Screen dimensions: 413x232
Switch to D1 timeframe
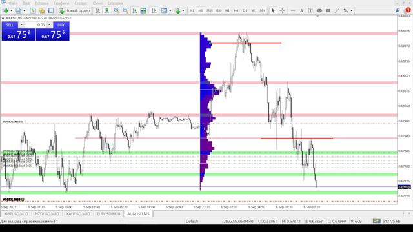pos(245,10)
